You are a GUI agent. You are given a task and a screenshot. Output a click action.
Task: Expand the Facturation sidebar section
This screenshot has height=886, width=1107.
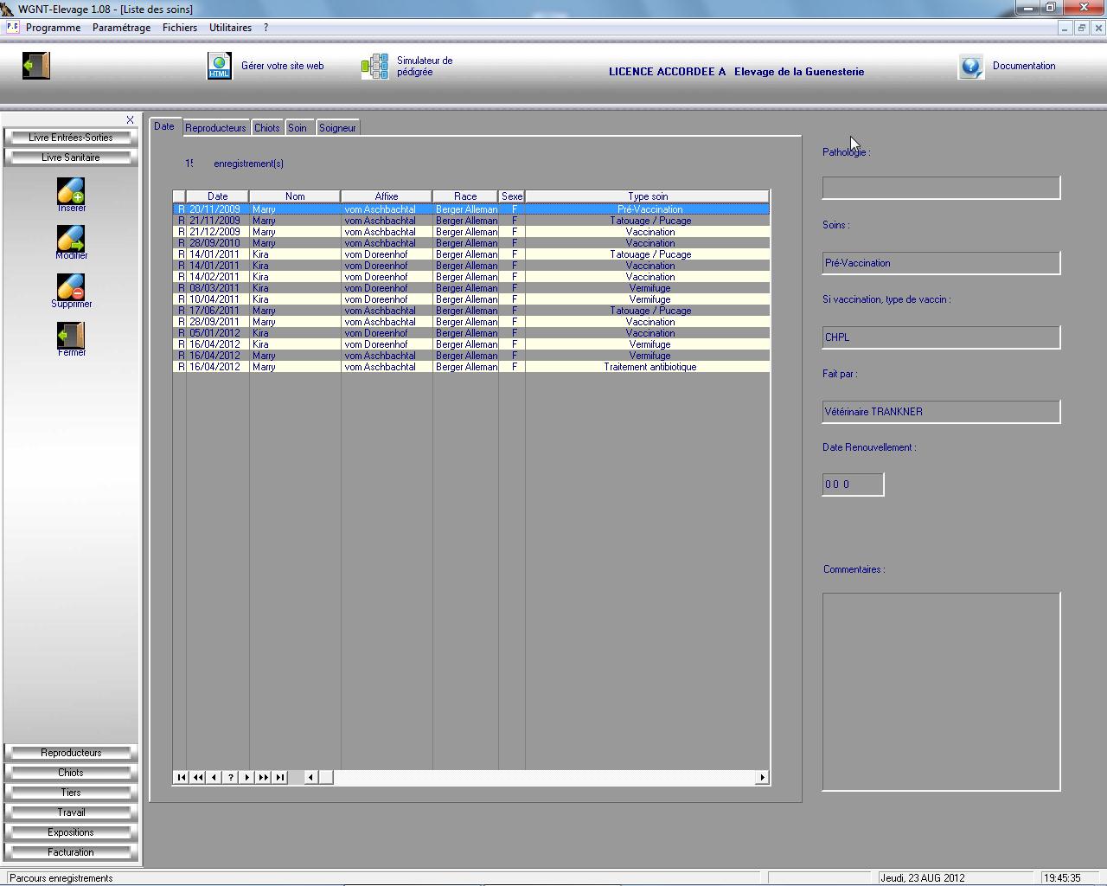[71, 852]
